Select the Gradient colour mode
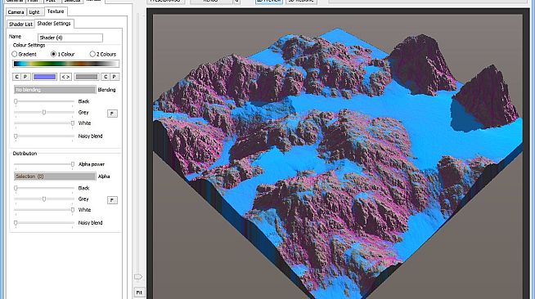535x299 pixels. click(x=24, y=54)
